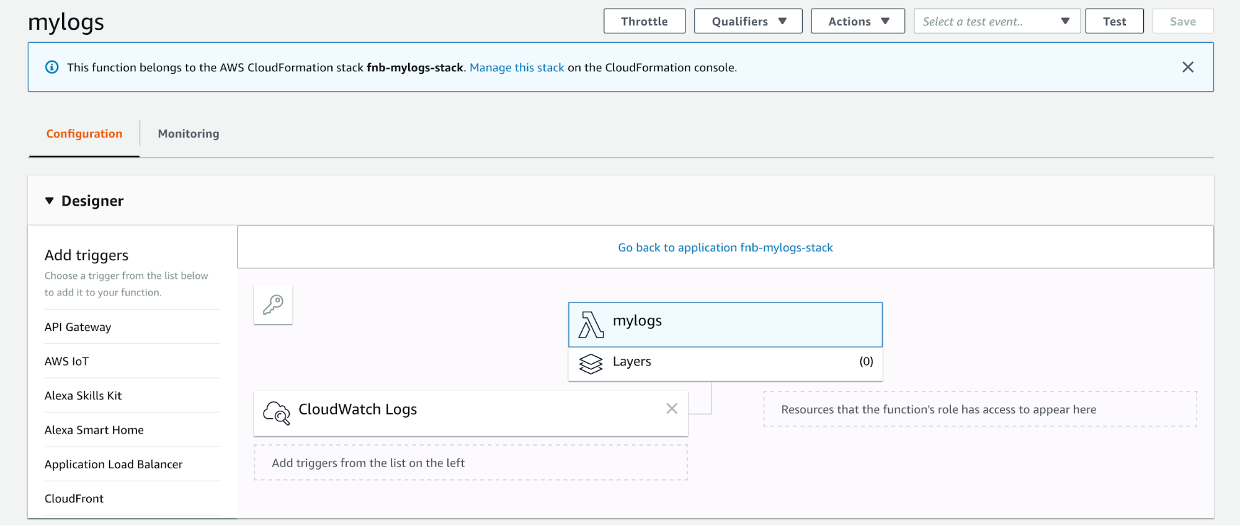The height and width of the screenshot is (526, 1240).
Task: Collapse the Designer section
Action: (x=50, y=201)
